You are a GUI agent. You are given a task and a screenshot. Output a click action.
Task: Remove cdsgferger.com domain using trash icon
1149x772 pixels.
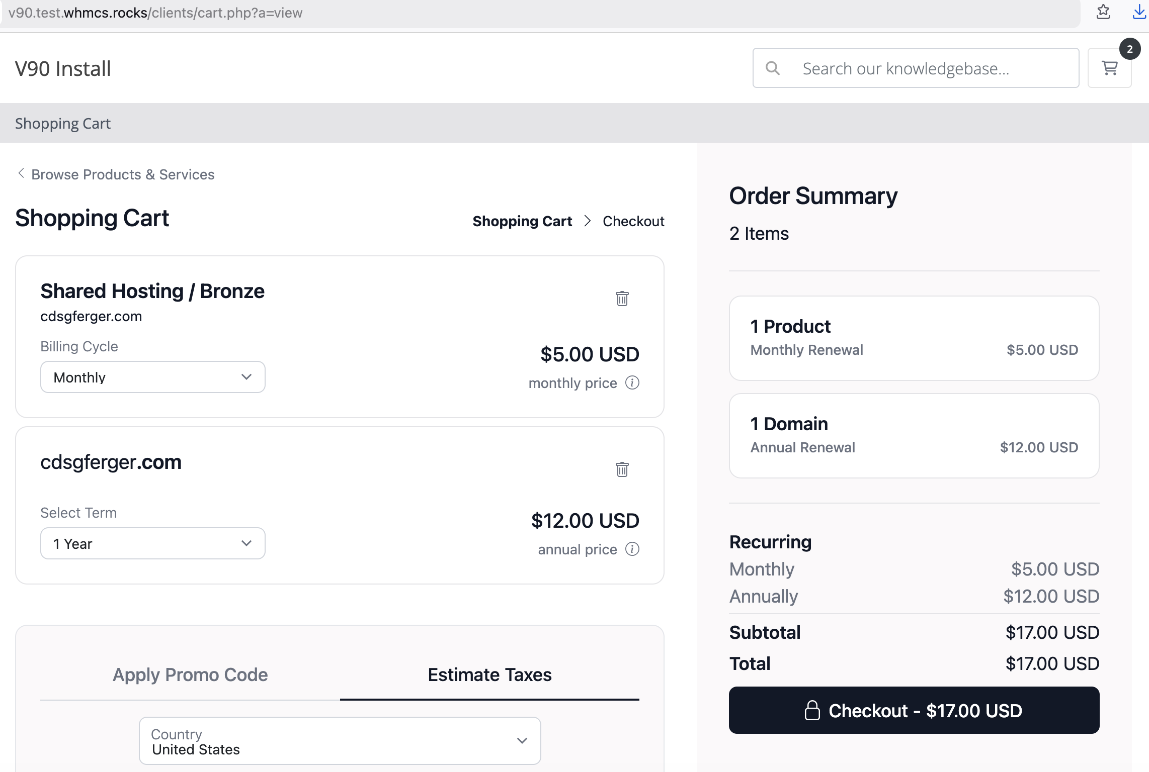coord(622,469)
